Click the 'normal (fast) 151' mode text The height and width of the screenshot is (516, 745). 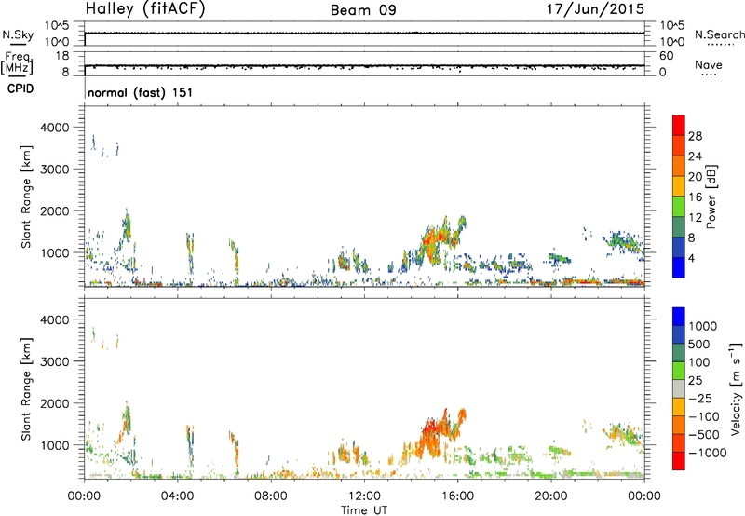pos(141,92)
